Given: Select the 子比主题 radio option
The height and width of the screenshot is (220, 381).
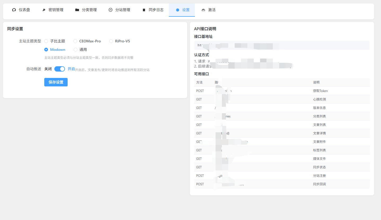Looking at the screenshot, I should [x=46, y=41].
